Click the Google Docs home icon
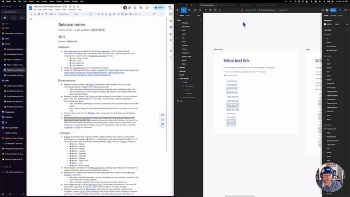 point(31,8)
